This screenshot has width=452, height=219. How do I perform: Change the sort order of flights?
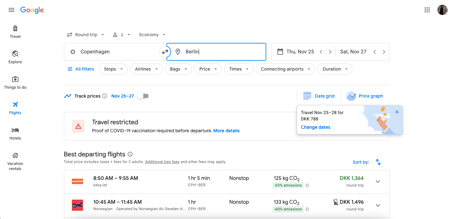point(378,162)
